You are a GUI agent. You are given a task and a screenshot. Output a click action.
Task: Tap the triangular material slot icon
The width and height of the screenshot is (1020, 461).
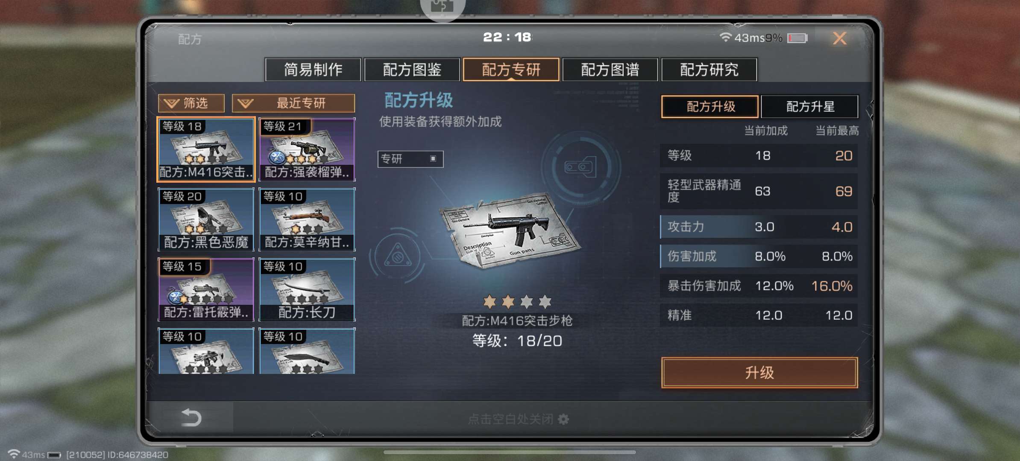[397, 256]
